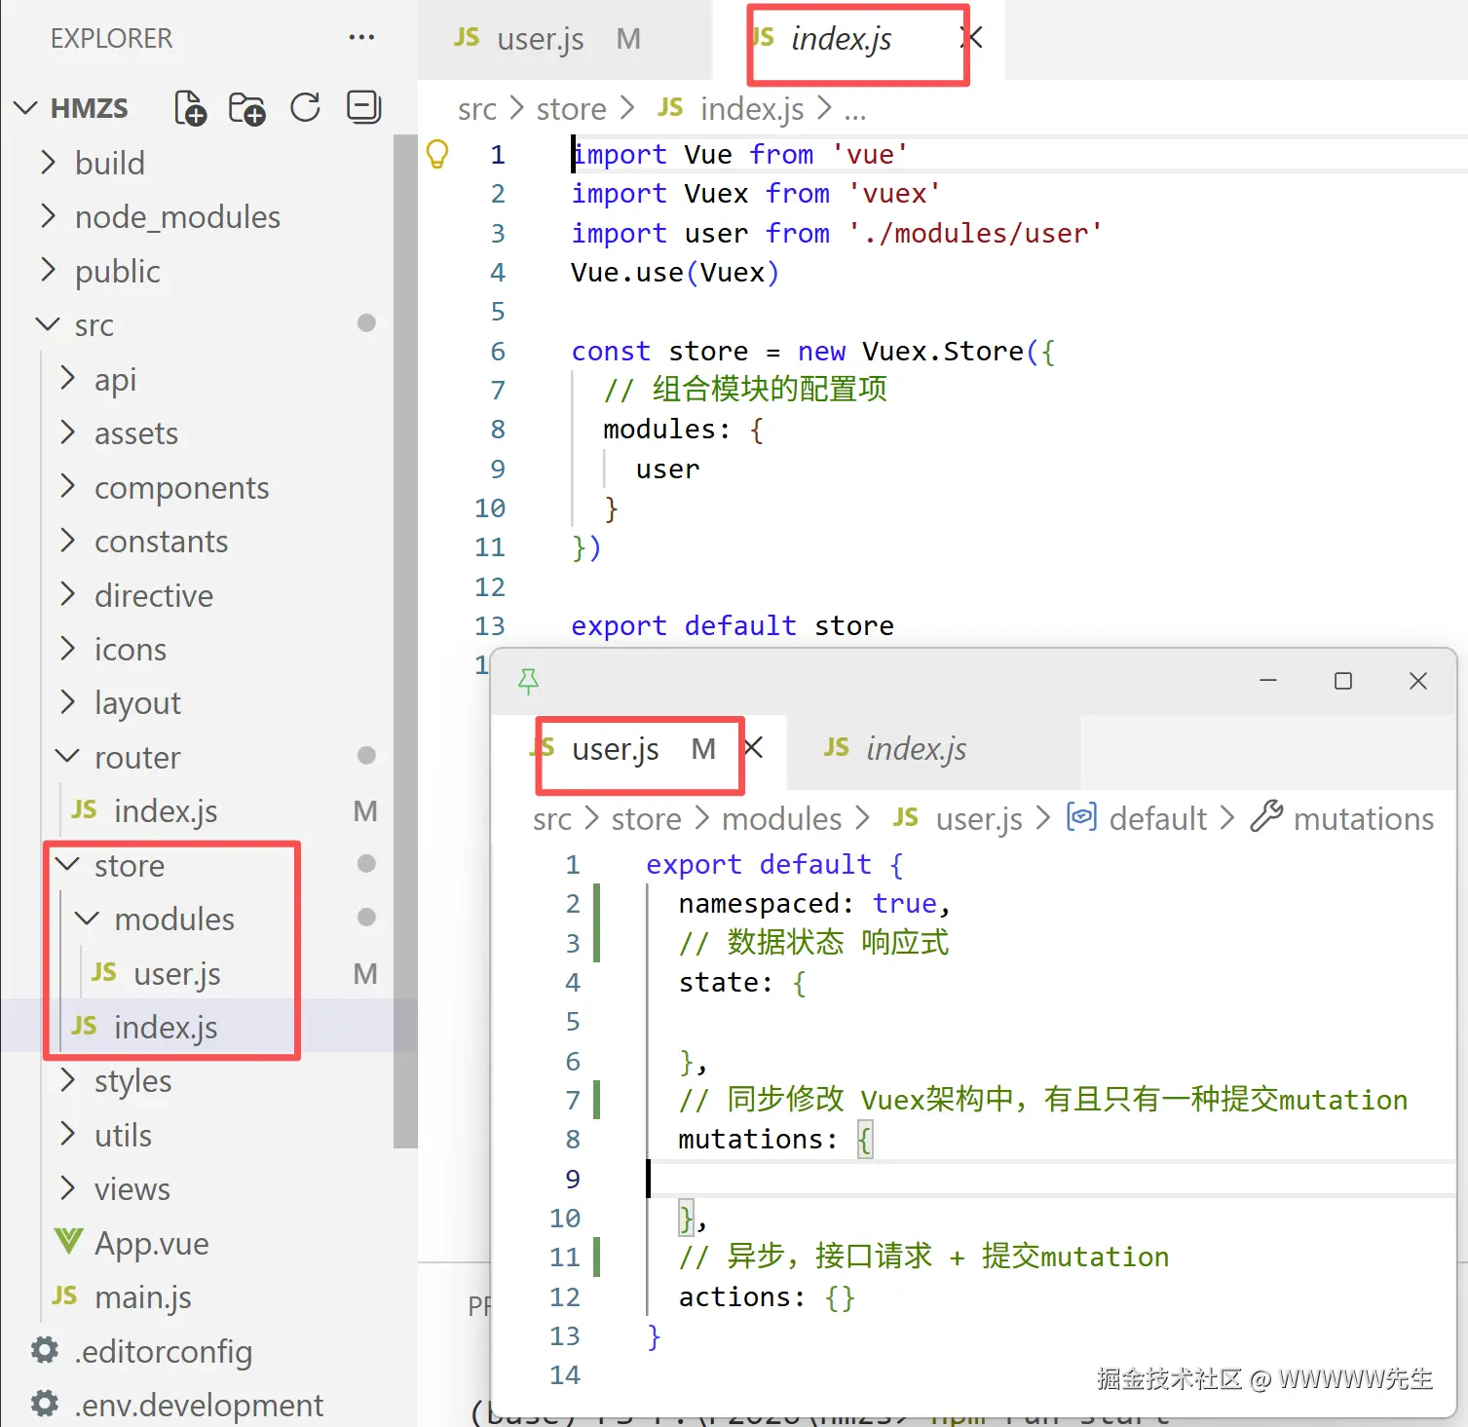Close the floating editor window
Image resolution: width=1468 pixels, height=1427 pixels.
(x=1418, y=681)
